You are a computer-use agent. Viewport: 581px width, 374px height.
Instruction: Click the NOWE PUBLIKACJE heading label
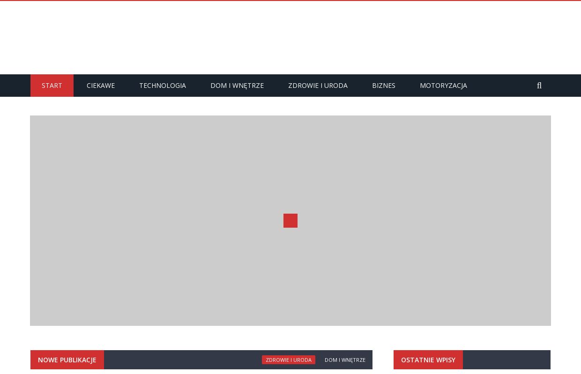tap(67, 360)
